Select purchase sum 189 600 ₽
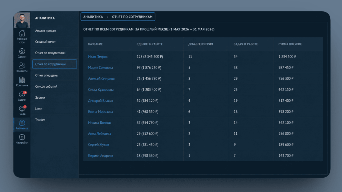Image resolution: width=342 pixels, height=192 pixels. (286, 145)
